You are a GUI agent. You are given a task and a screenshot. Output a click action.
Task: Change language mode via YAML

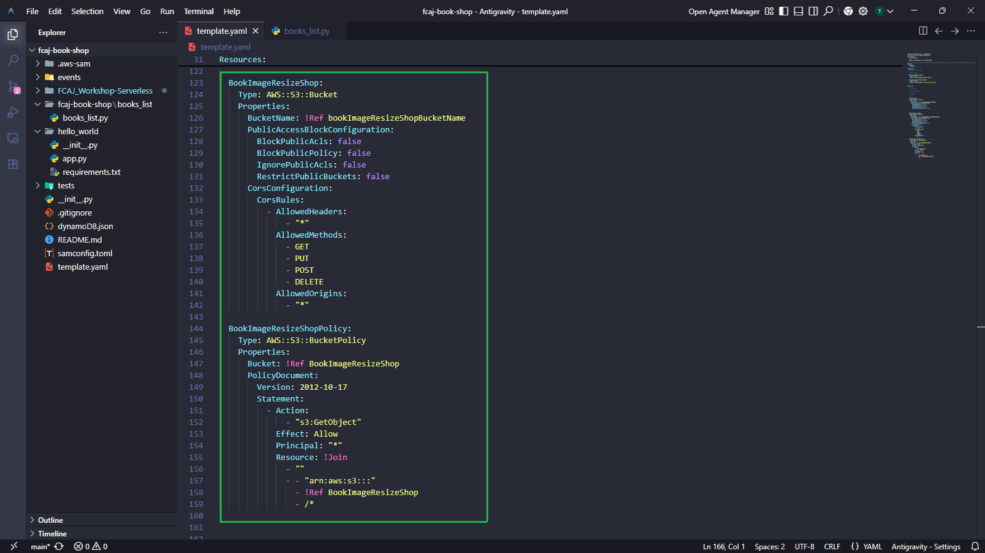873,546
